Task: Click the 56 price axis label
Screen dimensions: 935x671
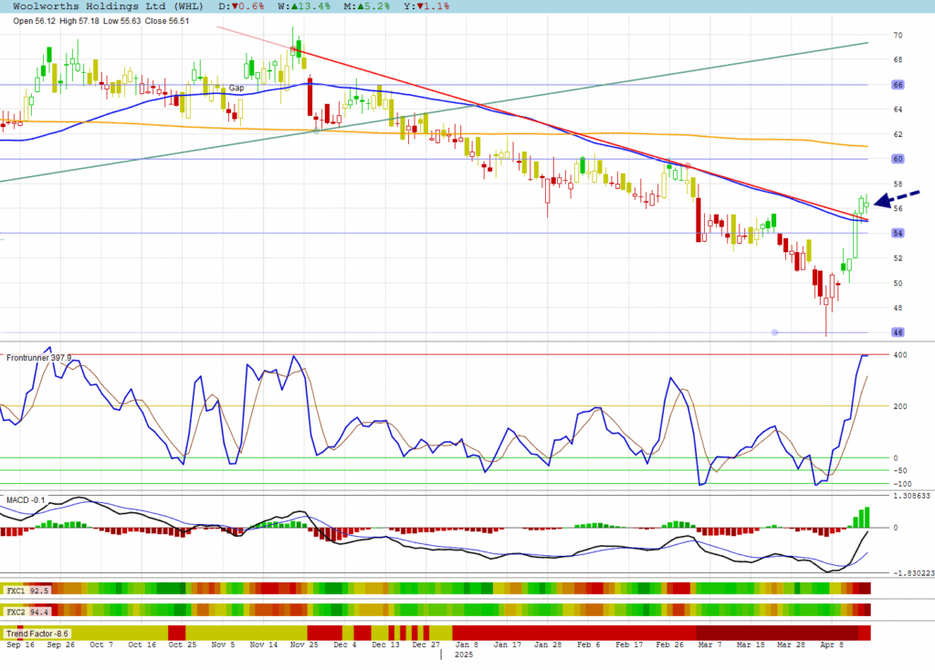Action: point(898,209)
